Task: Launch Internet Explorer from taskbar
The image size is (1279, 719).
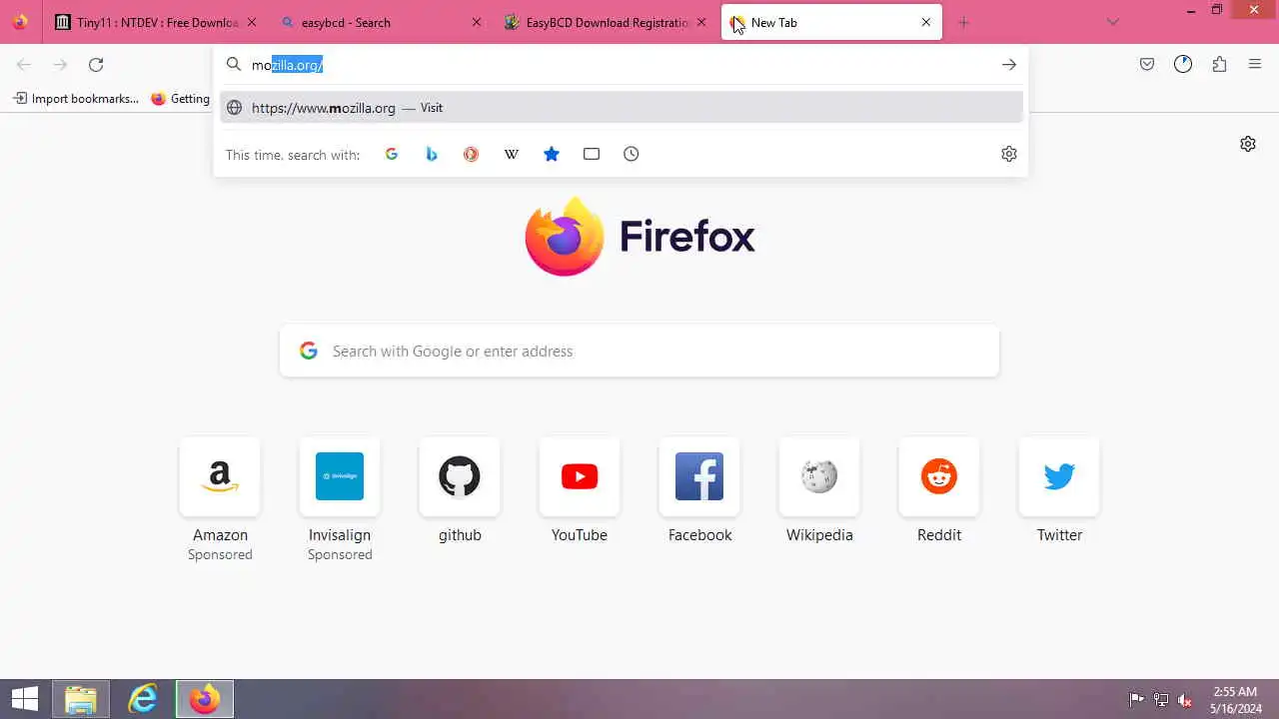Action: click(143, 700)
